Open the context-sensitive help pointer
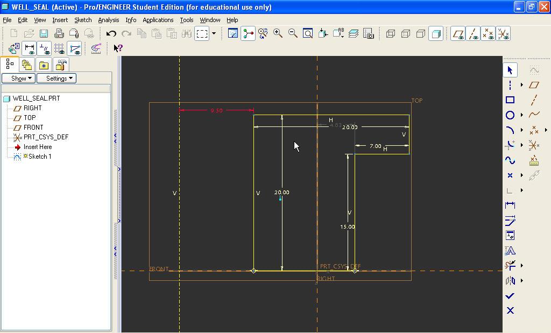551x333 pixels. click(x=118, y=48)
